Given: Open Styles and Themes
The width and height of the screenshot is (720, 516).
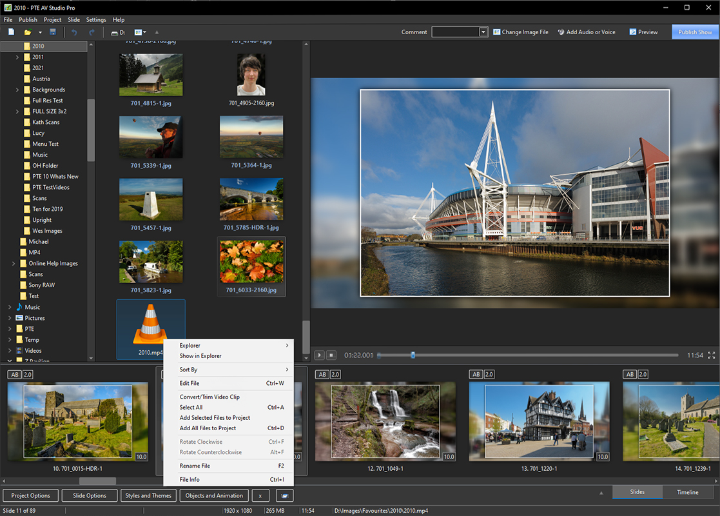Looking at the screenshot, I should pos(148,496).
